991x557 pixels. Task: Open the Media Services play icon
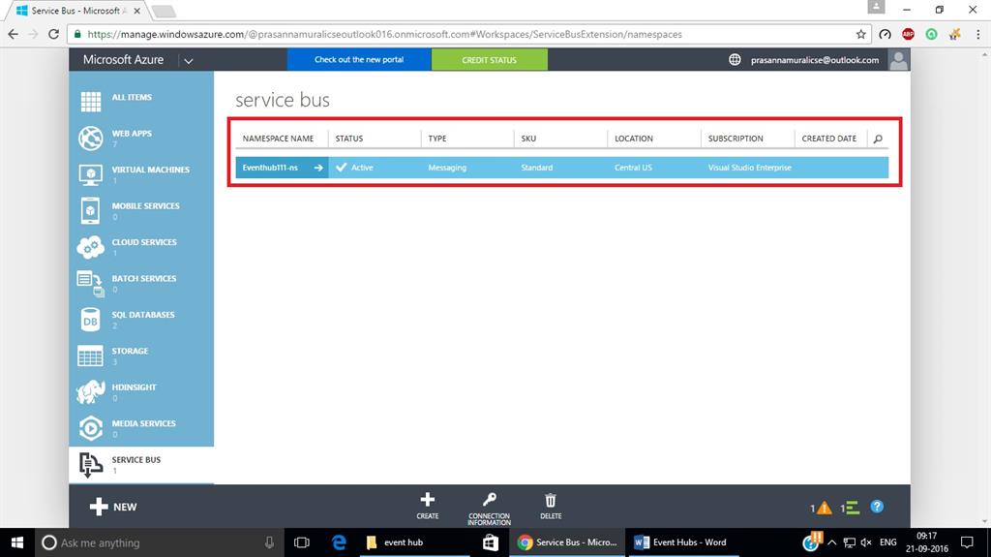point(90,428)
